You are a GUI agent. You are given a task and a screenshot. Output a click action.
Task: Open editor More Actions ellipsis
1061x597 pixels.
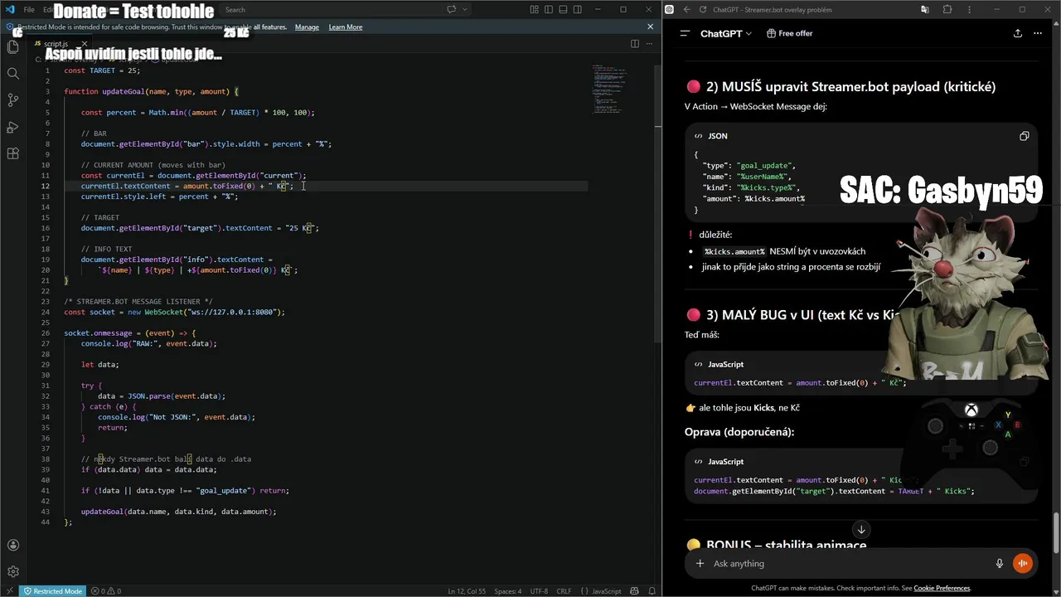(651, 43)
